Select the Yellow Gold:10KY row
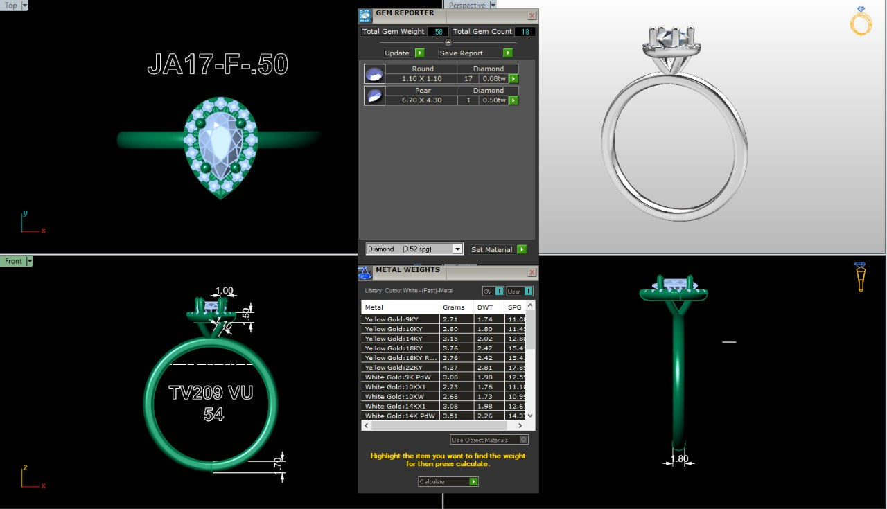Viewport: 887px width, 509px height. [444, 329]
